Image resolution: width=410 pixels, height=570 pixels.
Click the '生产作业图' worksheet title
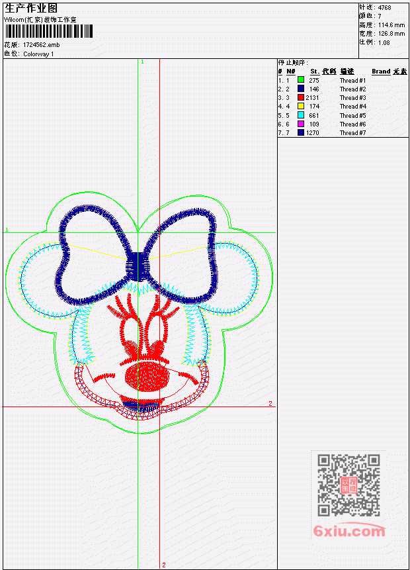31,8
